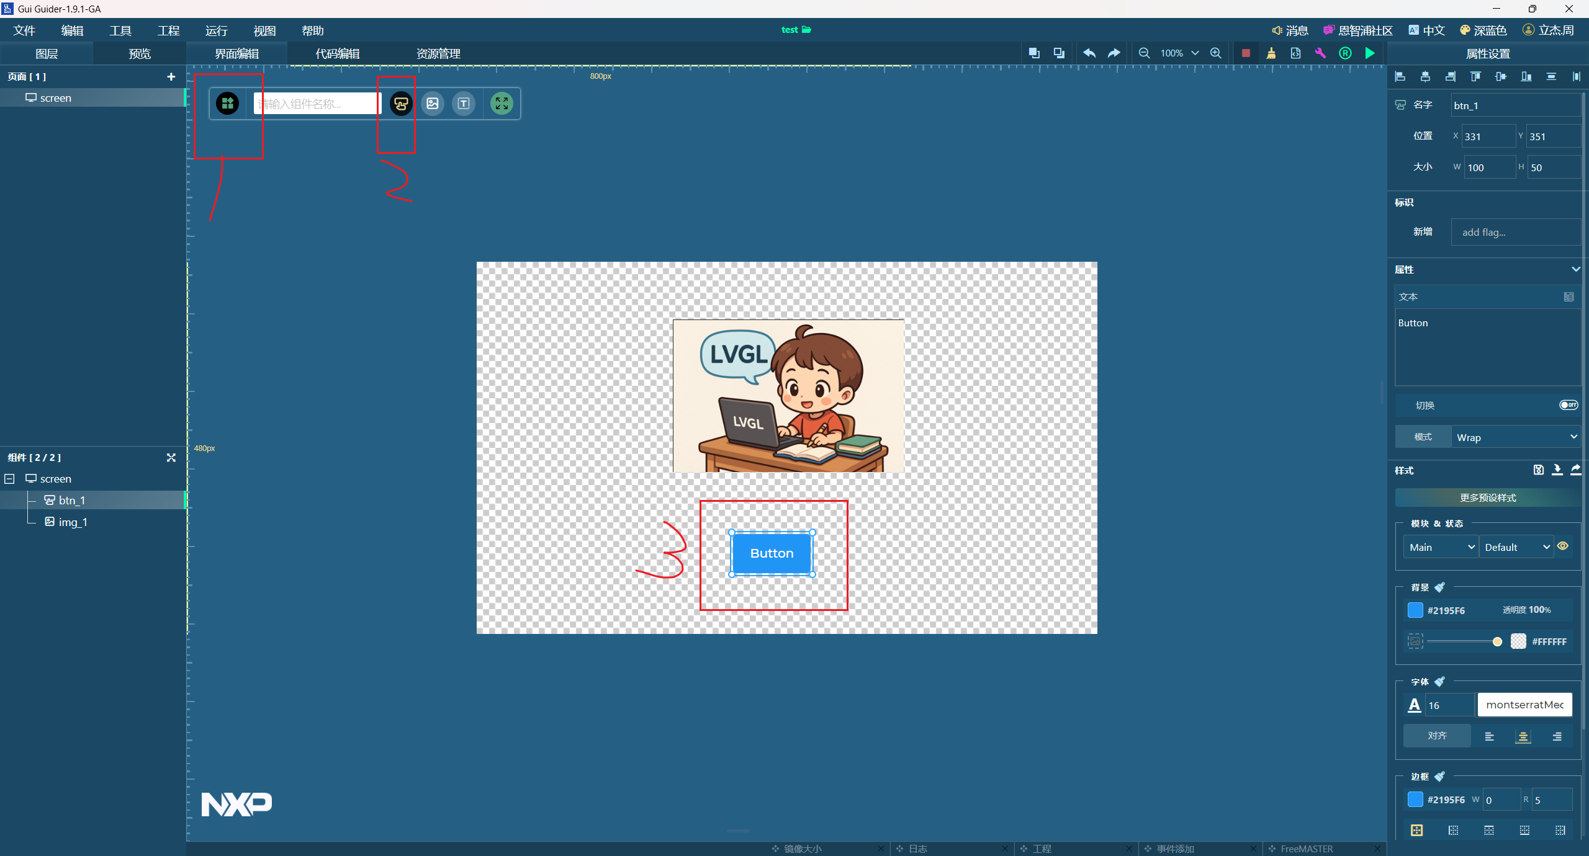Click the paint brush icon beside 背景
The image size is (1589, 856).
tap(1440, 587)
